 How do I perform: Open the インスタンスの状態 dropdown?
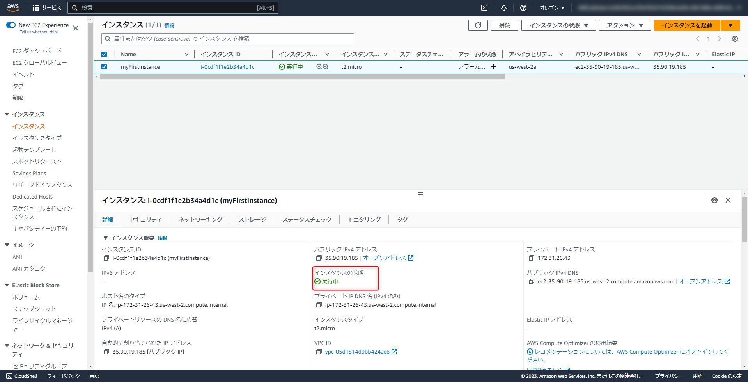pos(558,25)
